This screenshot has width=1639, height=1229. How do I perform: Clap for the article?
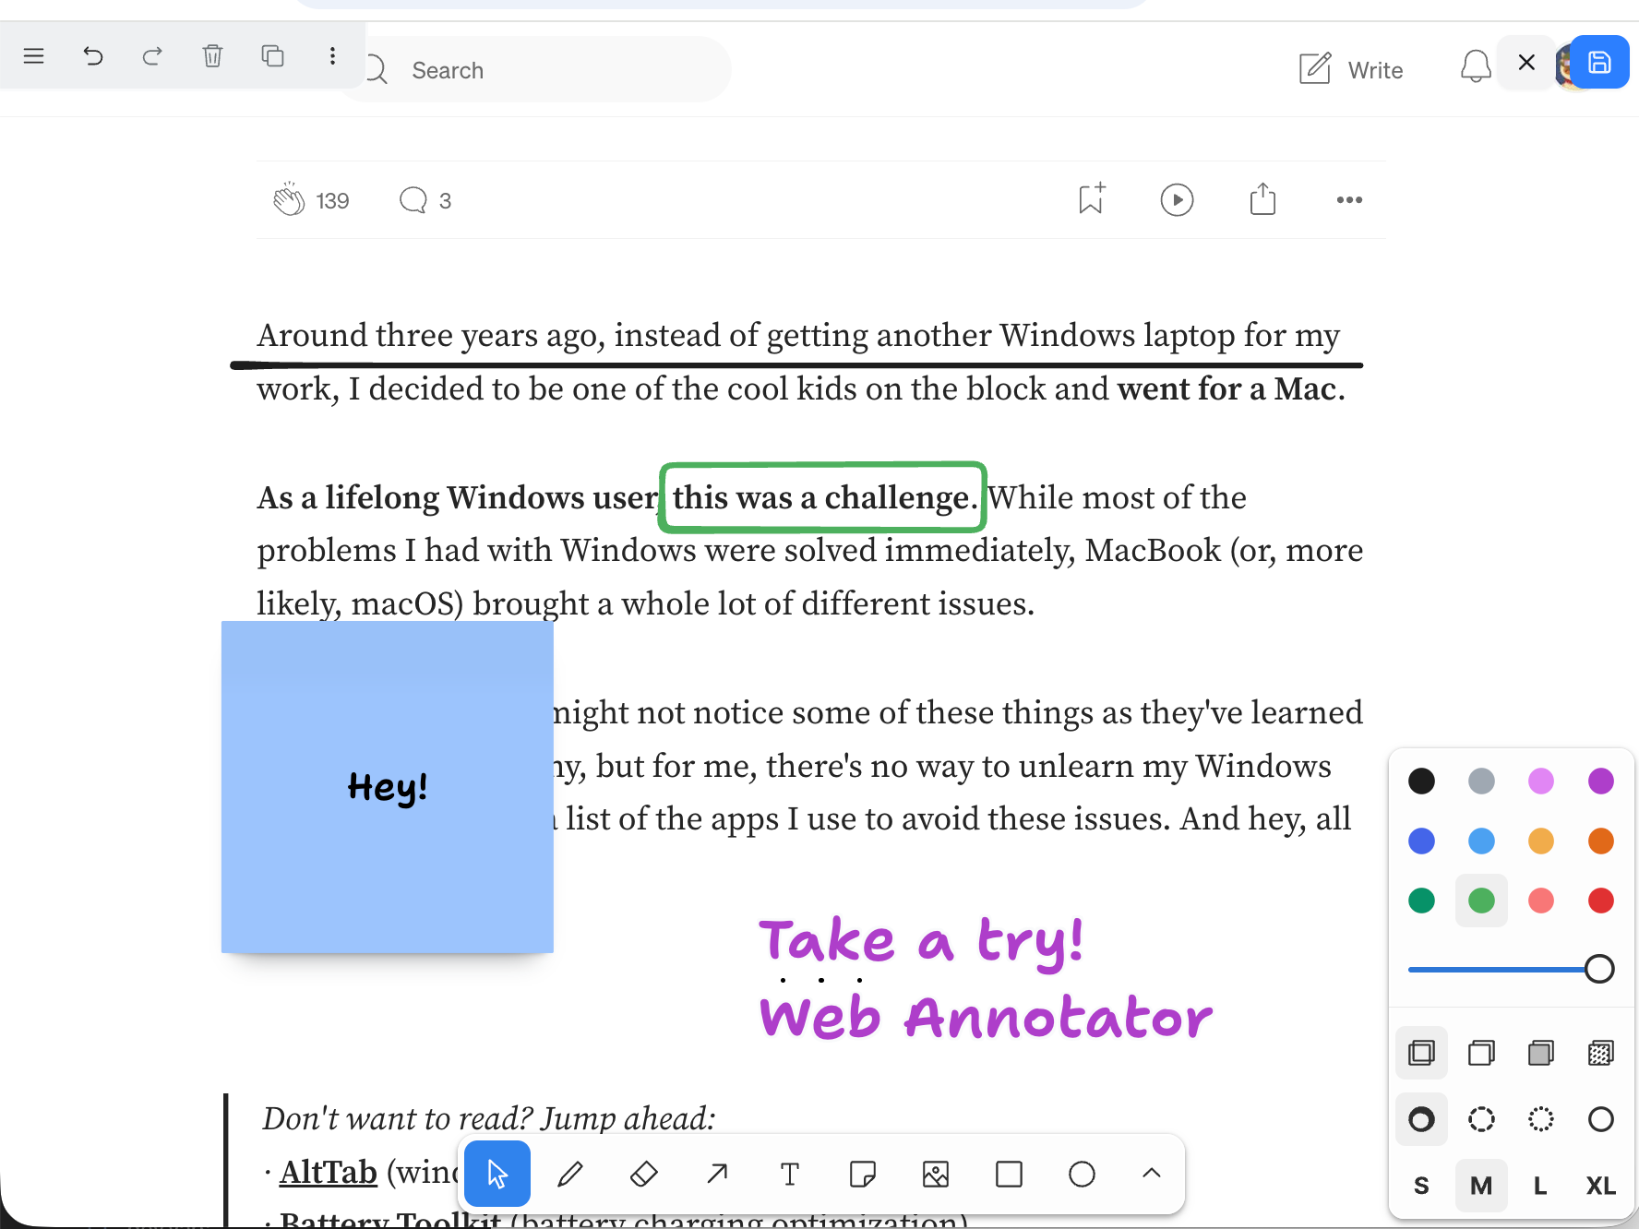point(290,199)
